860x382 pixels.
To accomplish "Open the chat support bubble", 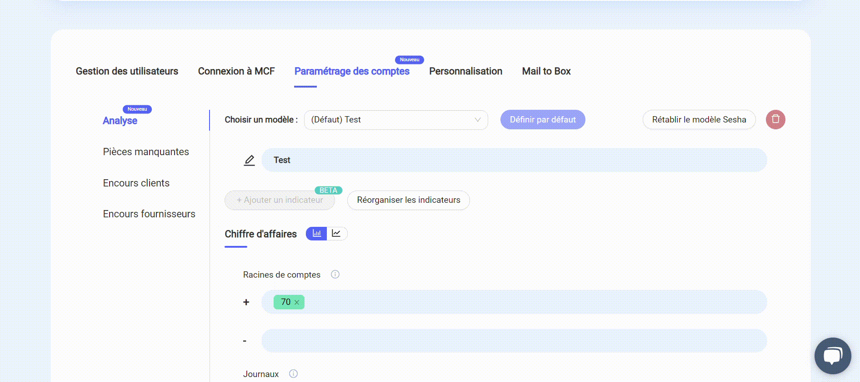I will click(832, 356).
